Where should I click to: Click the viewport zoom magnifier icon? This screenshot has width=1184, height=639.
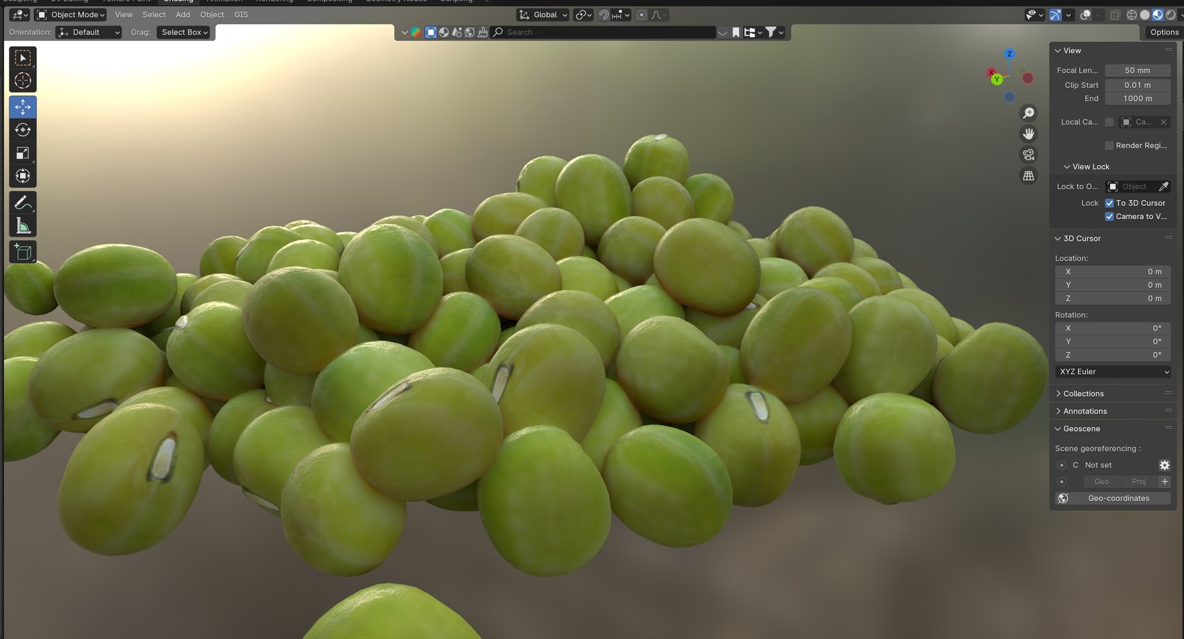click(x=1029, y=113)
